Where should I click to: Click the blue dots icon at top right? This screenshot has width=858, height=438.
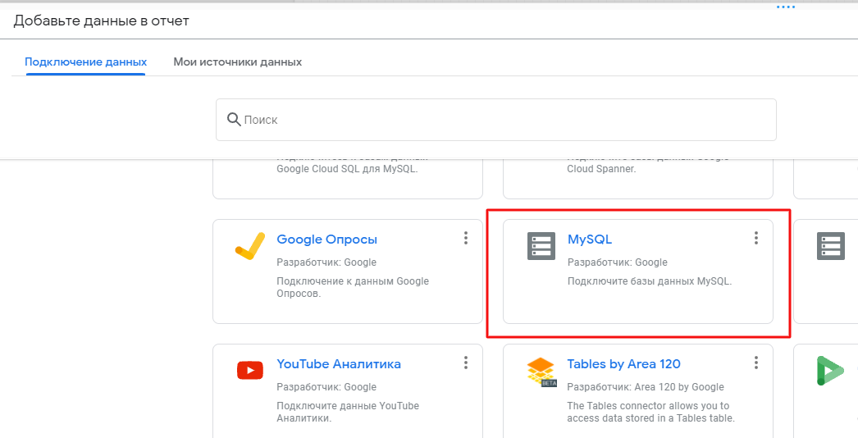[x=786, y=7]
